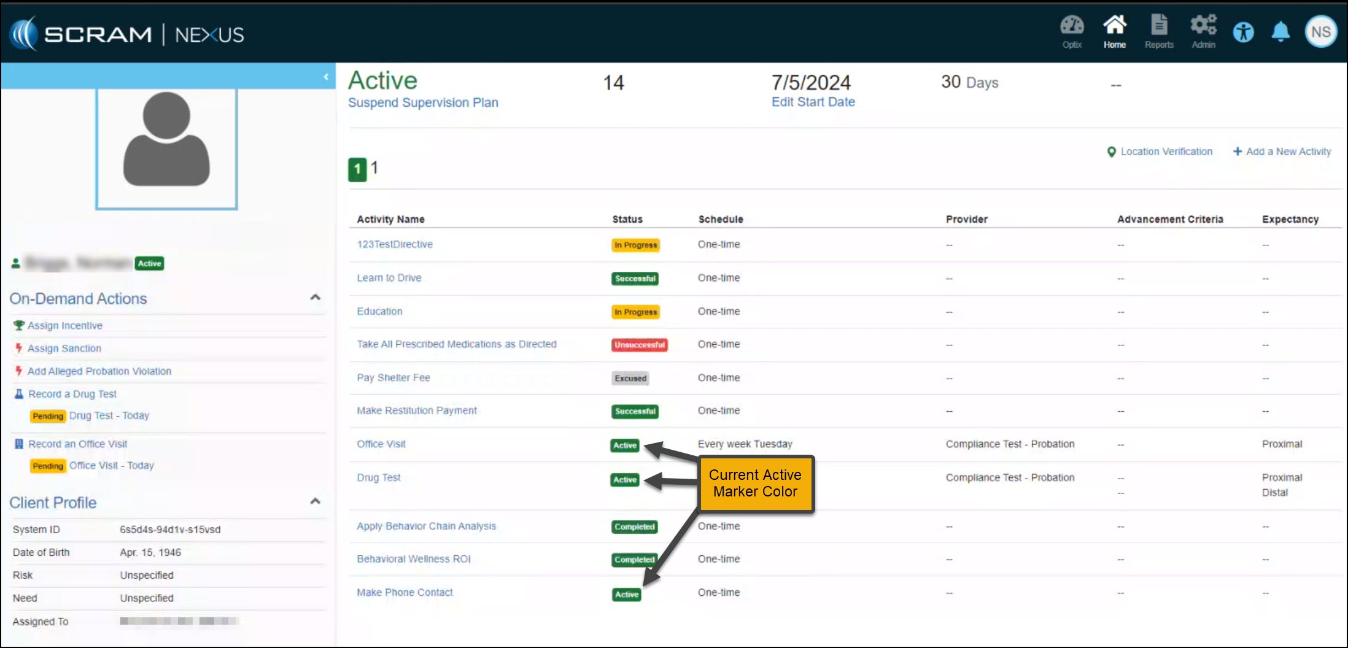Screen dimensions: 1348x648
Task: Open the accessibility options icon
Action: pyautogui.click(x=1244, y=32)
